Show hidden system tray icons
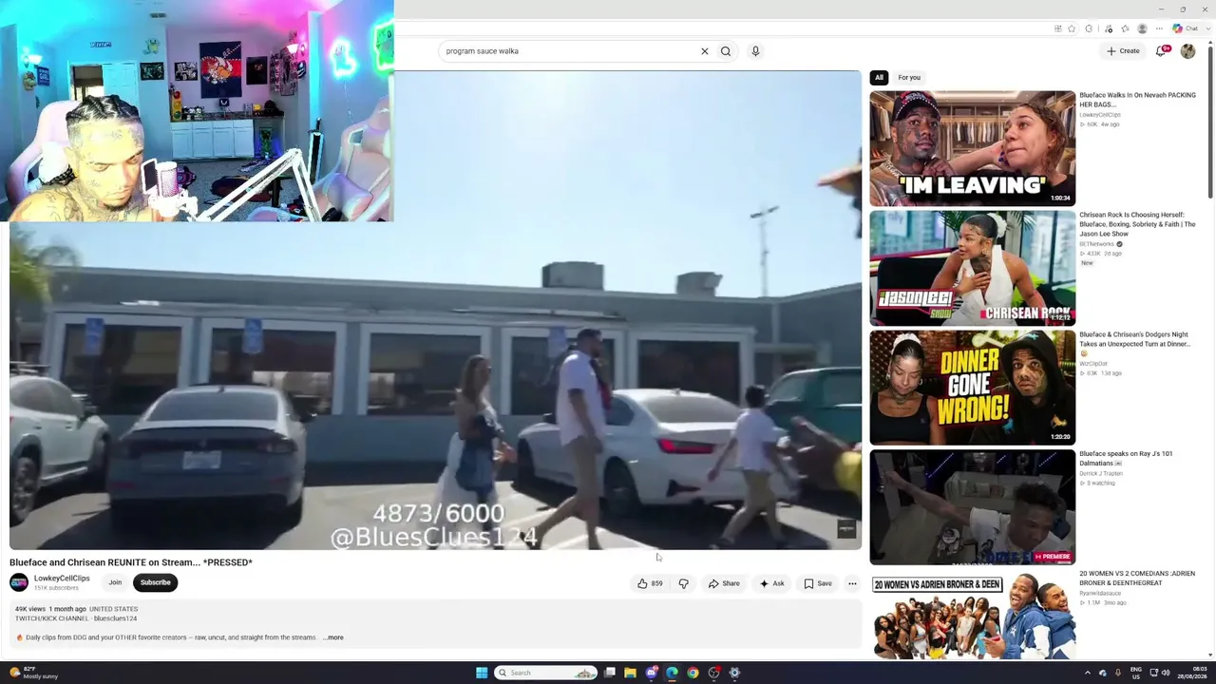The width and height of the screenshot is (1216, 684). tap(1088, 673)
